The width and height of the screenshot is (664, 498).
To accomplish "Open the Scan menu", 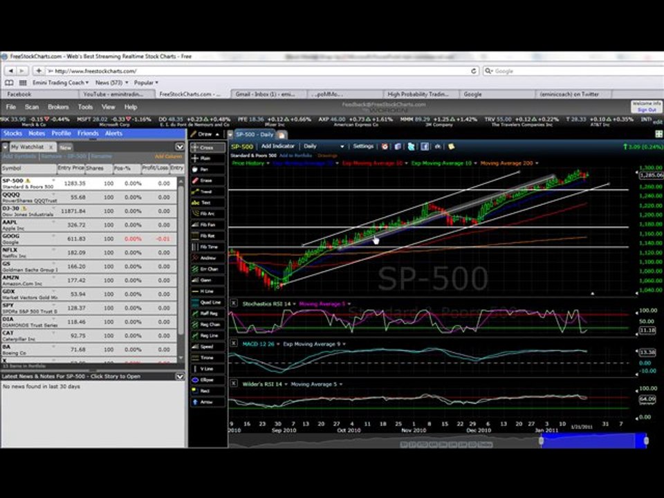I will tap(32, 107).
